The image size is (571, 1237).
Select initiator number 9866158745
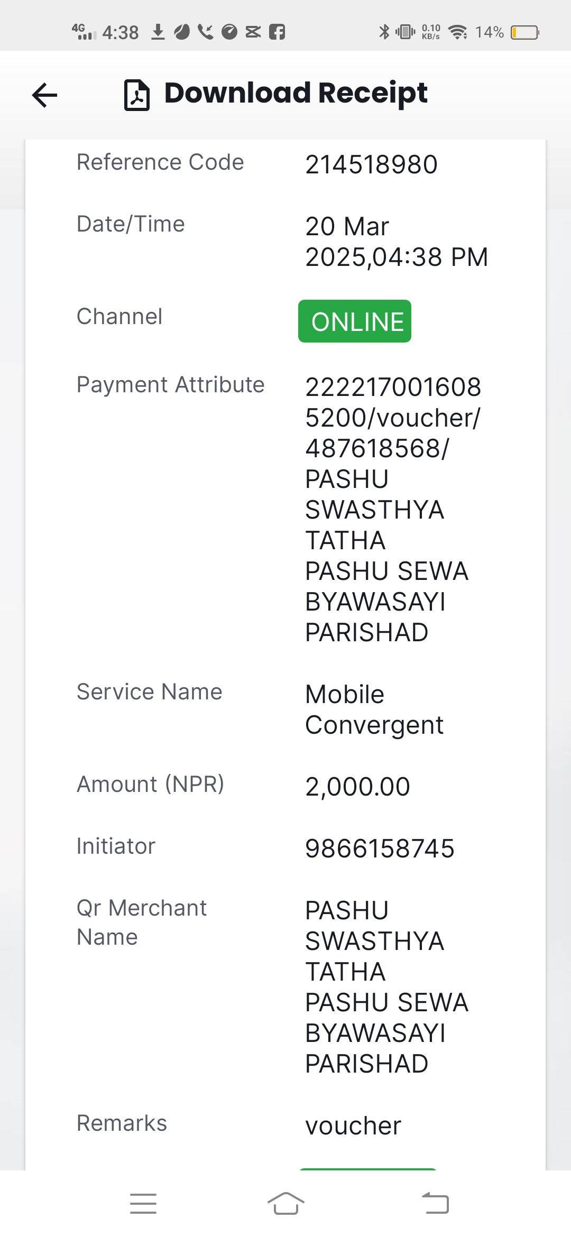pyautogui.click(x=380, y=848)
